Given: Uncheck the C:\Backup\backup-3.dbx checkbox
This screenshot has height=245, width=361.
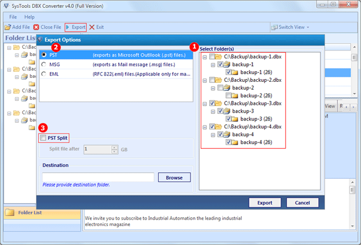Looking at the screenshot, I should pyautogui.click(x=212, y=103).
